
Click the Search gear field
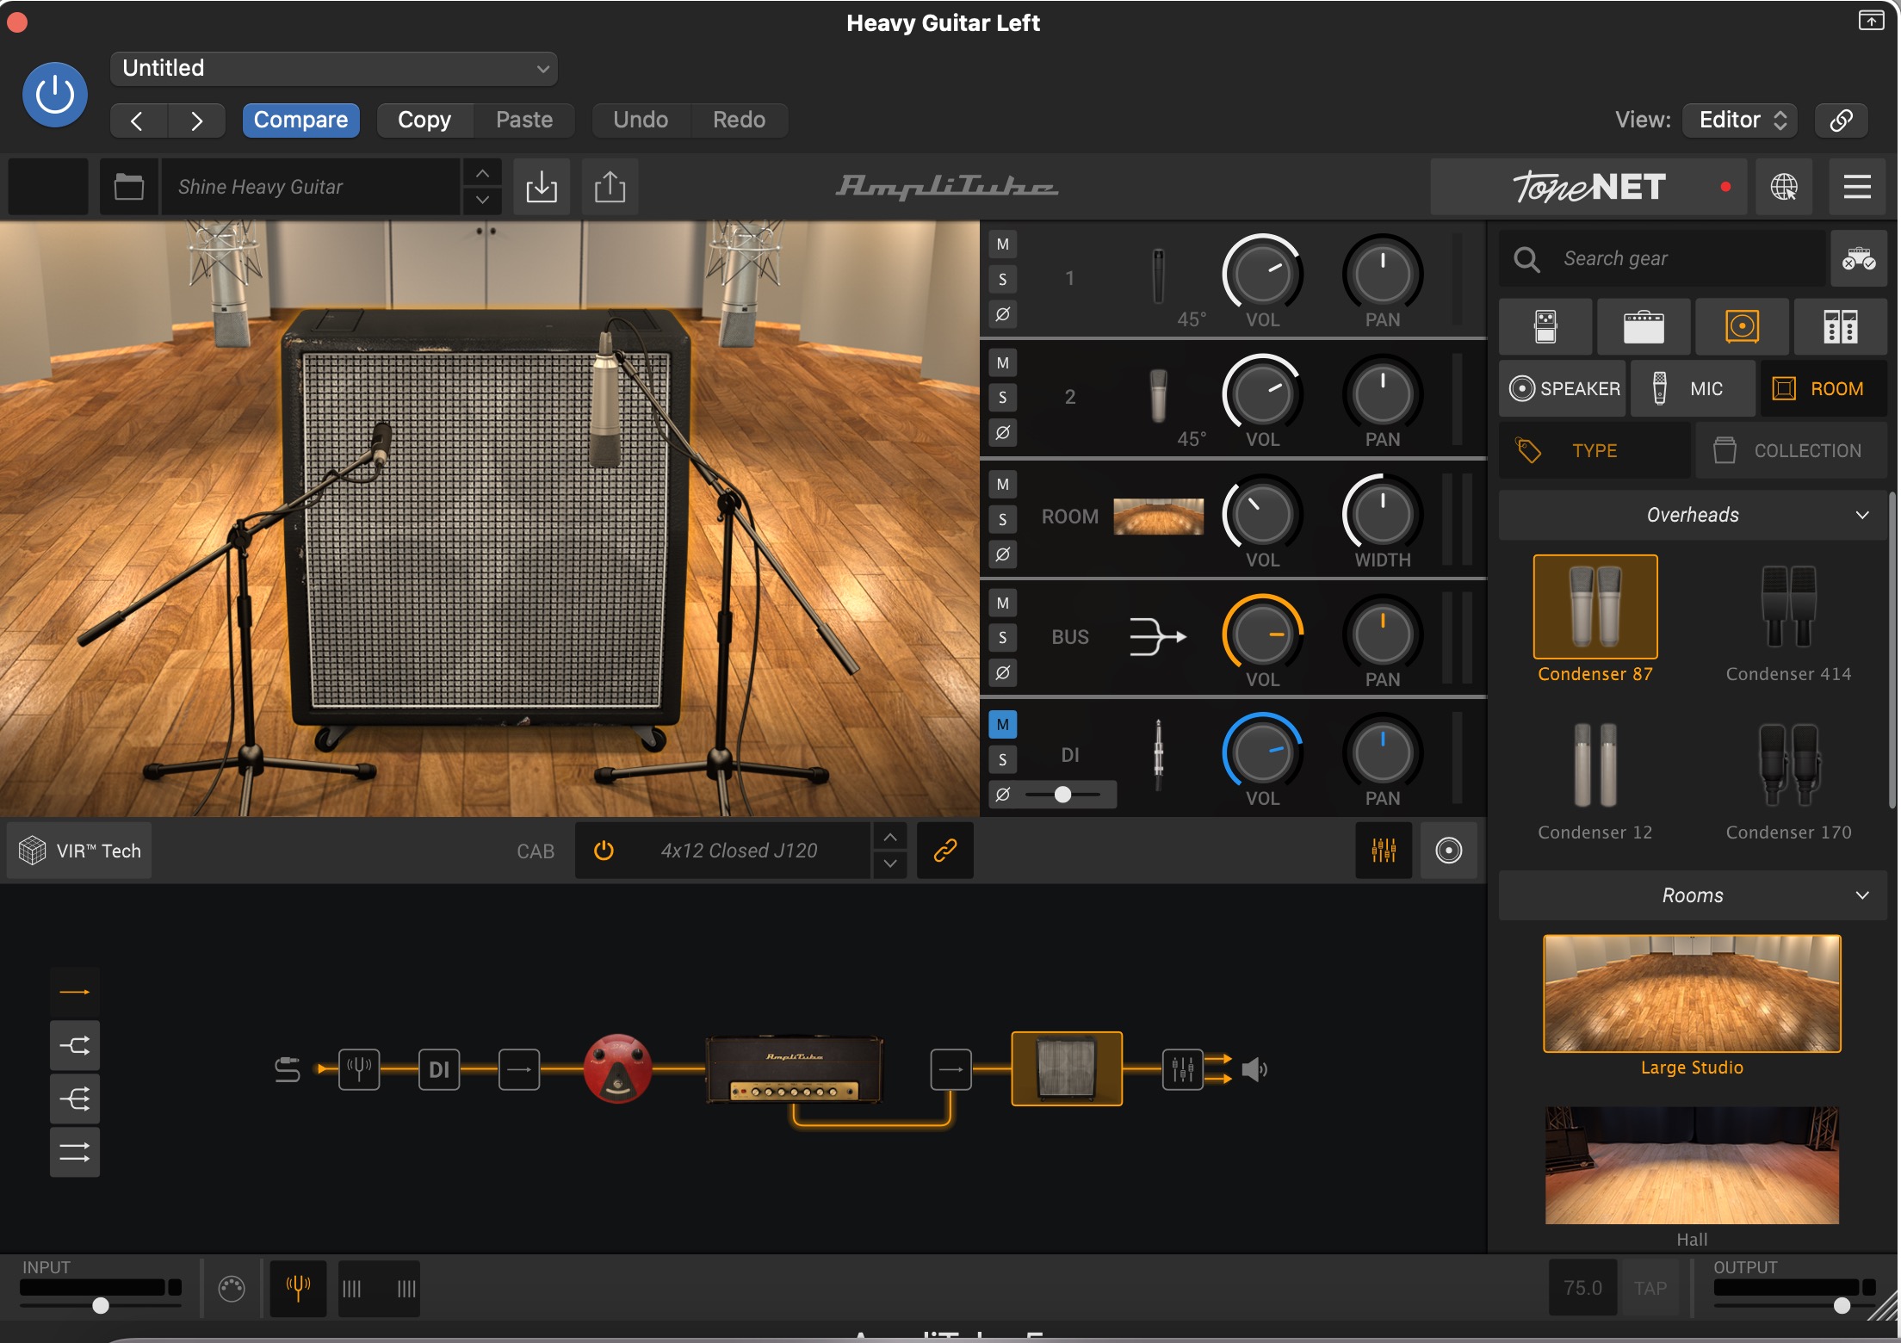pyautogui.click(x=1663, y=259)
